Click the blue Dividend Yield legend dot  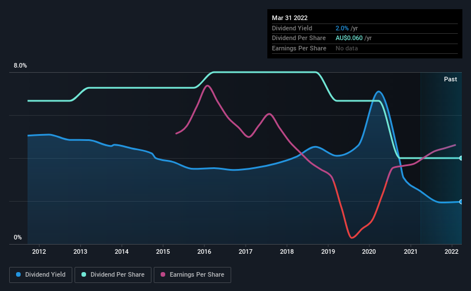tap(18, 274)
